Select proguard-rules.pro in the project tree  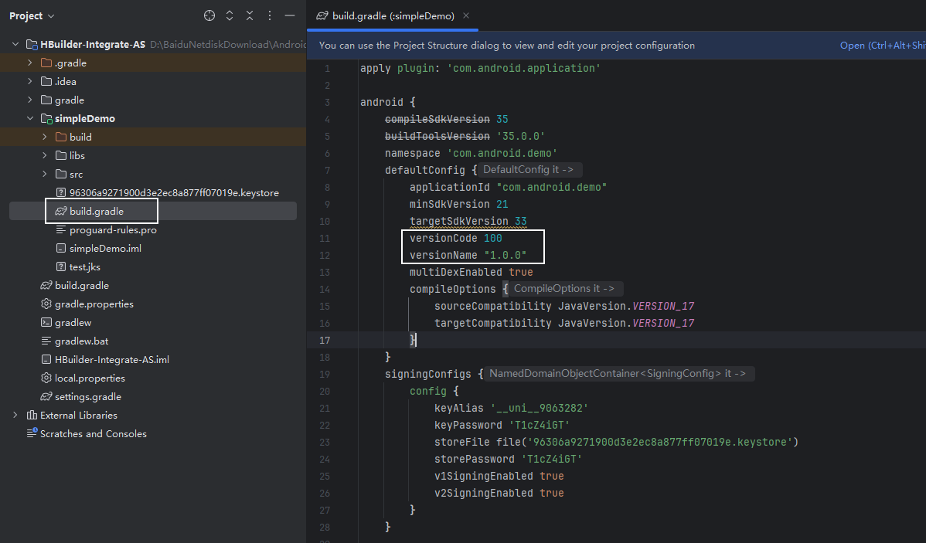click(113, 230)
